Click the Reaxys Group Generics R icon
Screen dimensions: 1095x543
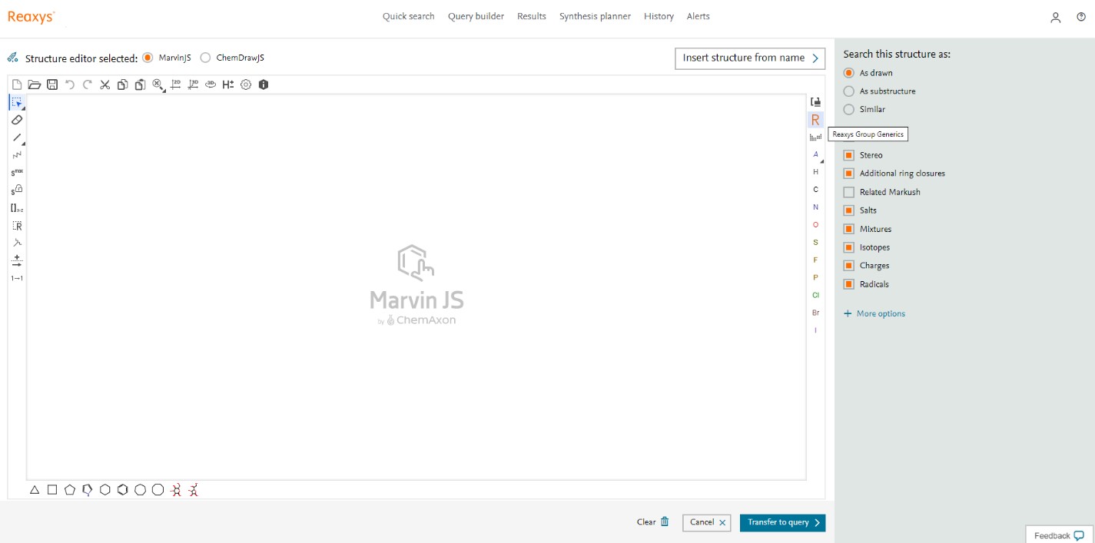coord(815,120)
